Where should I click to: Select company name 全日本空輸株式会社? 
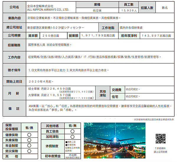40,6
